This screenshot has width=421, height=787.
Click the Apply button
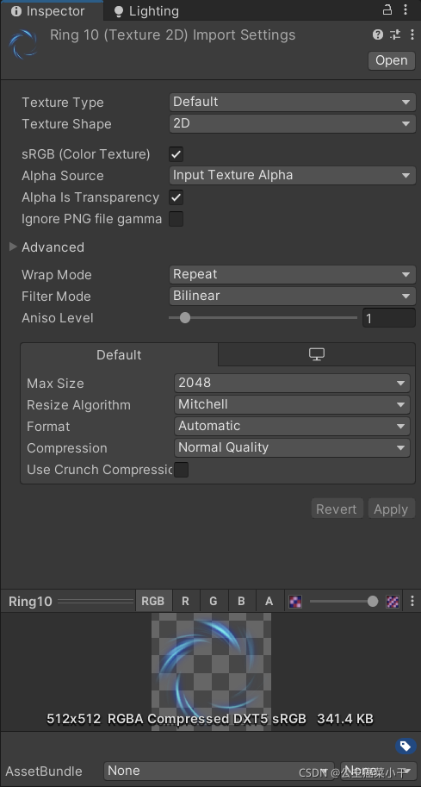[x=391, y=509]
